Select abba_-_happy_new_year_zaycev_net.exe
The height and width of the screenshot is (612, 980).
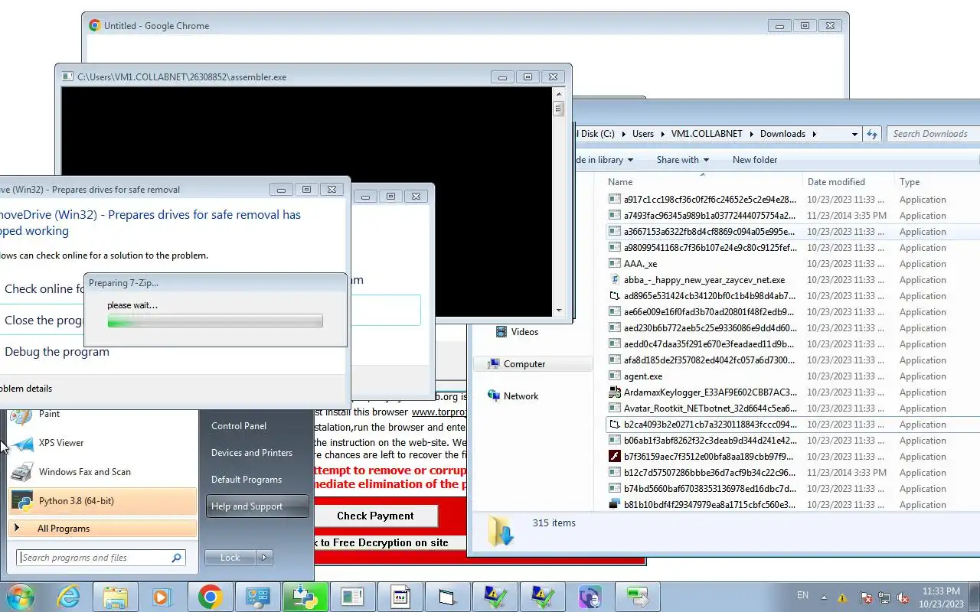tap(704, 280)
